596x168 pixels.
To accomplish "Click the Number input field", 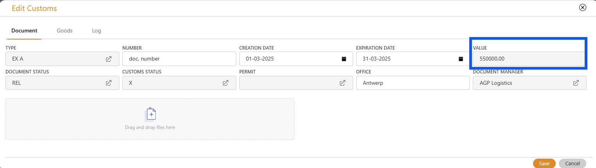I will pos(179,59).
